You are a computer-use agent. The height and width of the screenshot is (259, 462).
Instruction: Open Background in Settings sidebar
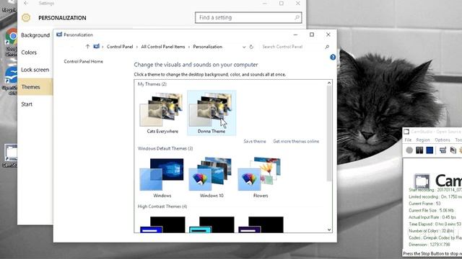[x=35, y=35]
